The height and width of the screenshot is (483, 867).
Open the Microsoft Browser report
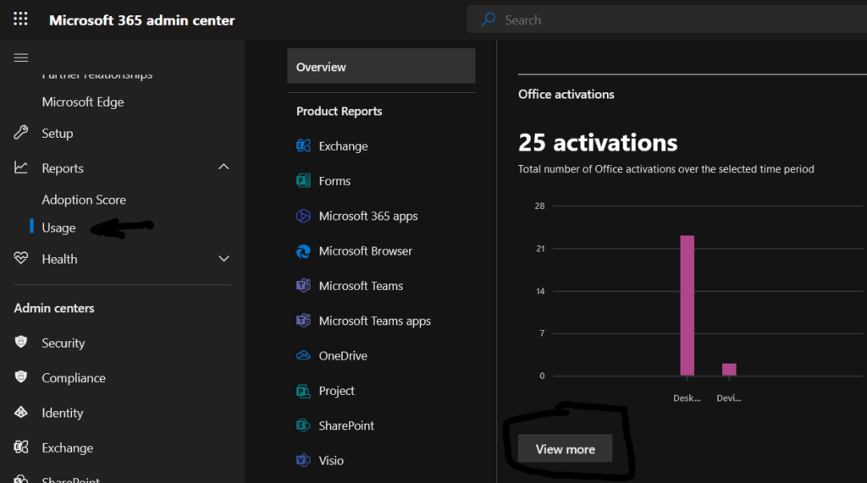366,251
